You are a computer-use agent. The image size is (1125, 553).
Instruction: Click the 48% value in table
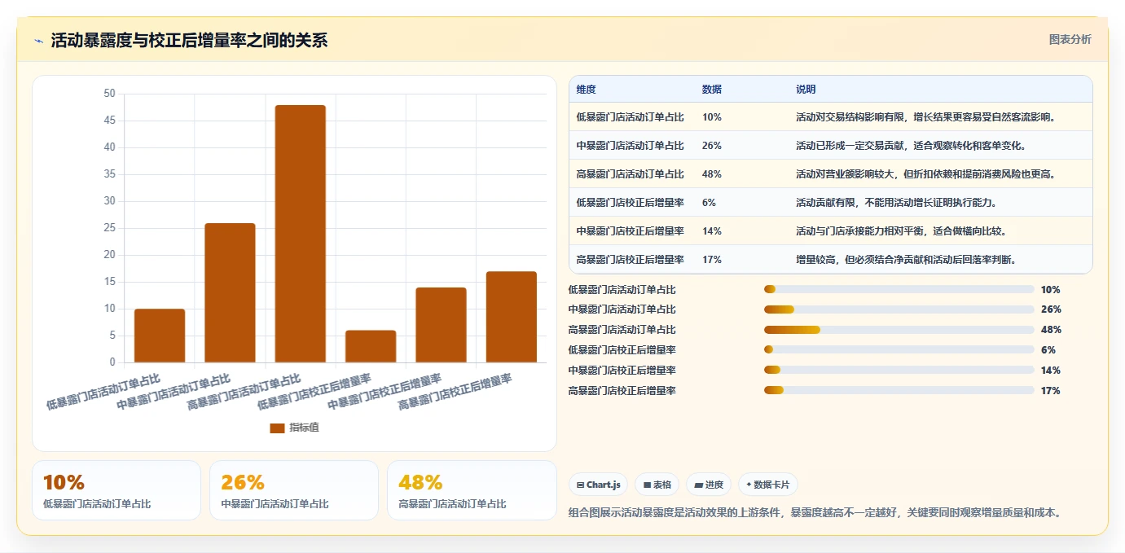tap(711, 174)
